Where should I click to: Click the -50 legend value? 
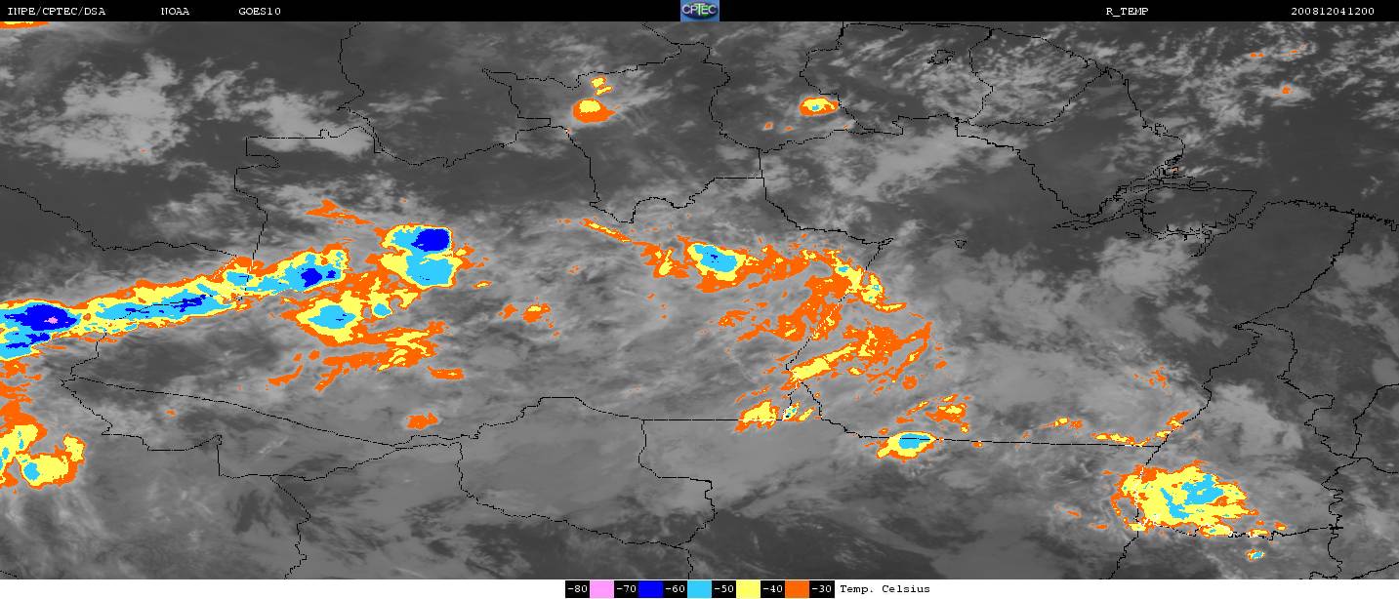point(724,589)
